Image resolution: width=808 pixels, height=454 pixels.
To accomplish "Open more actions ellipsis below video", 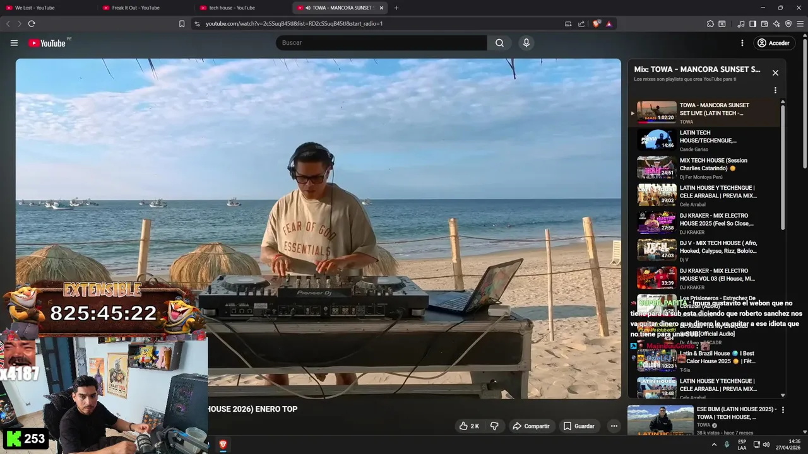I will [614, 426].
